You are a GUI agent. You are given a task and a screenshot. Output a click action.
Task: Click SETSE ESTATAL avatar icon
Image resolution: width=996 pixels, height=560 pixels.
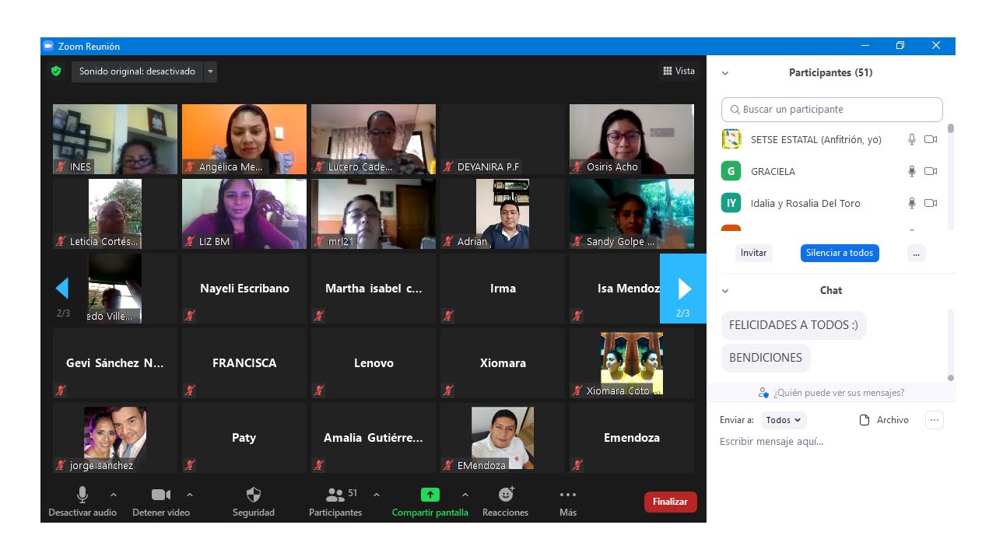[x=731, y=139]
